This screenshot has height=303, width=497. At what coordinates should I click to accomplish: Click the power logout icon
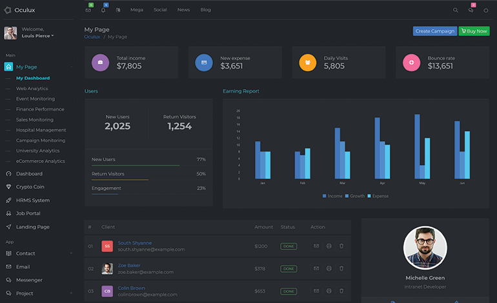(x=485, y=10)
